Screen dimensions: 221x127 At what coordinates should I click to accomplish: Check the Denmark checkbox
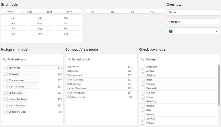coord(143,88)
